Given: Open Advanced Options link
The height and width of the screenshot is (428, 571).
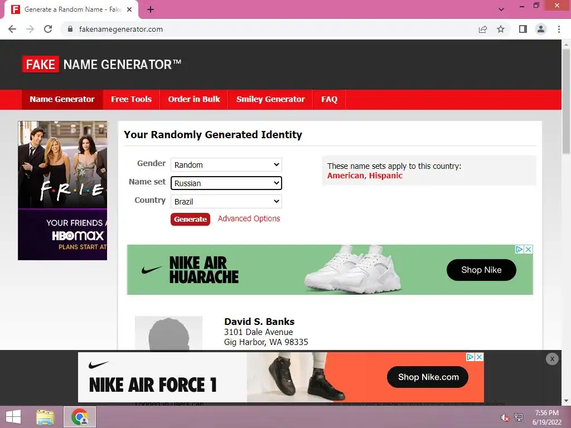Looking at the screenshot, I should pos(249,218).
